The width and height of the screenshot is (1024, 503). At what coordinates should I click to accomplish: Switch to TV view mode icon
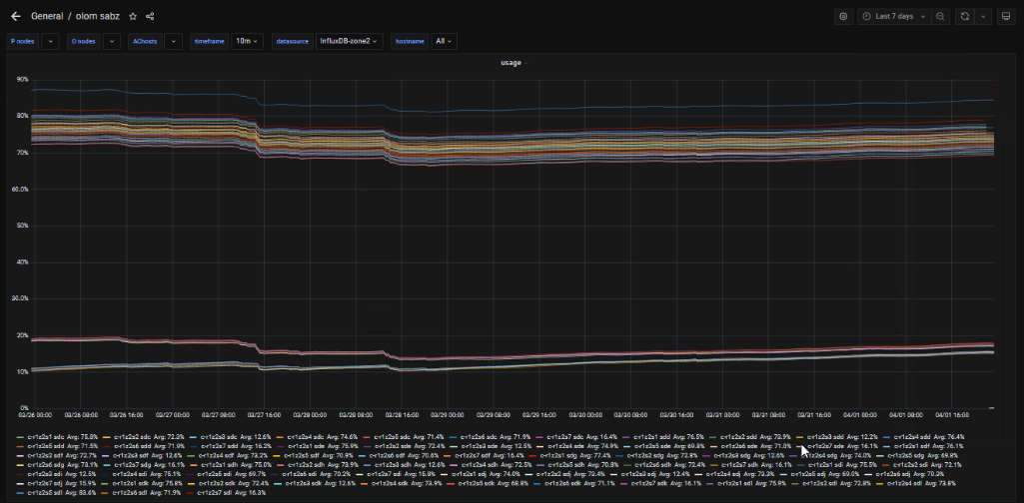pos(1006,16)
